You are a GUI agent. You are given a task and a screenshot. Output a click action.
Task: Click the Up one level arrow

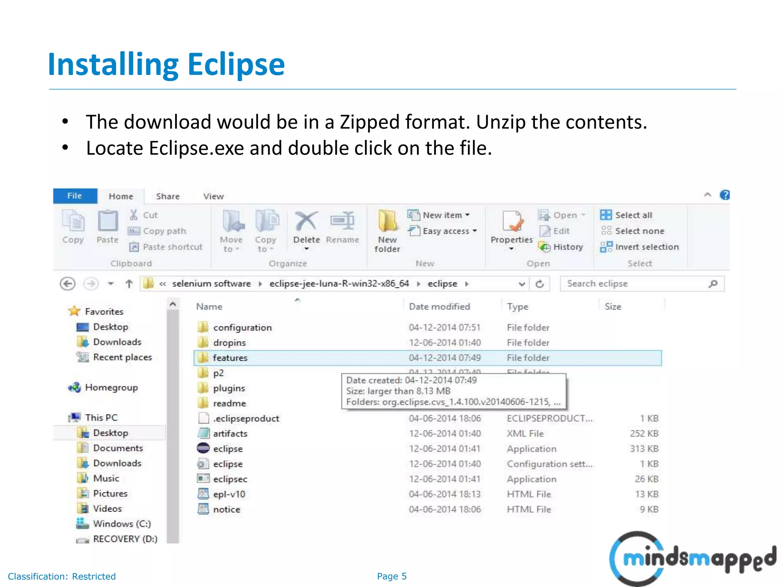click(x=129, y=284)
